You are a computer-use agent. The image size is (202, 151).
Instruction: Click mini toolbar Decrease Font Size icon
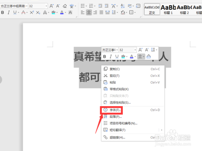click(147, 50)
